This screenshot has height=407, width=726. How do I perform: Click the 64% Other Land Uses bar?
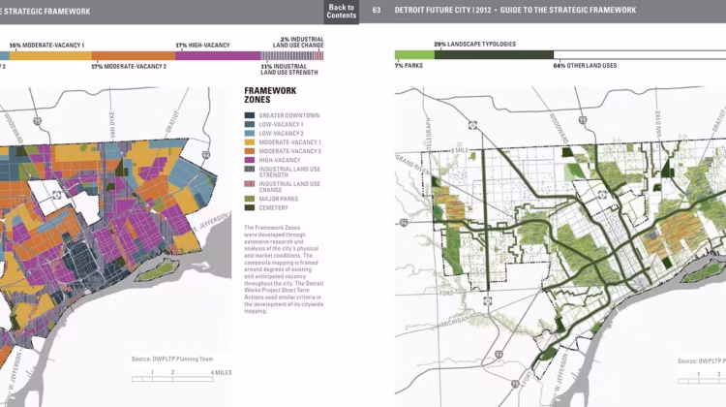(x=639, y=55)
